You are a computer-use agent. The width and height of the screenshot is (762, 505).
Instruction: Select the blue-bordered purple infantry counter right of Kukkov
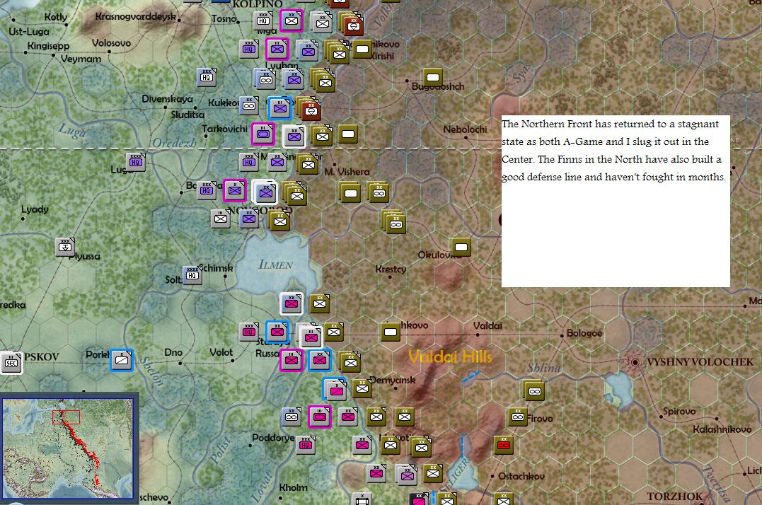point(280,108)
